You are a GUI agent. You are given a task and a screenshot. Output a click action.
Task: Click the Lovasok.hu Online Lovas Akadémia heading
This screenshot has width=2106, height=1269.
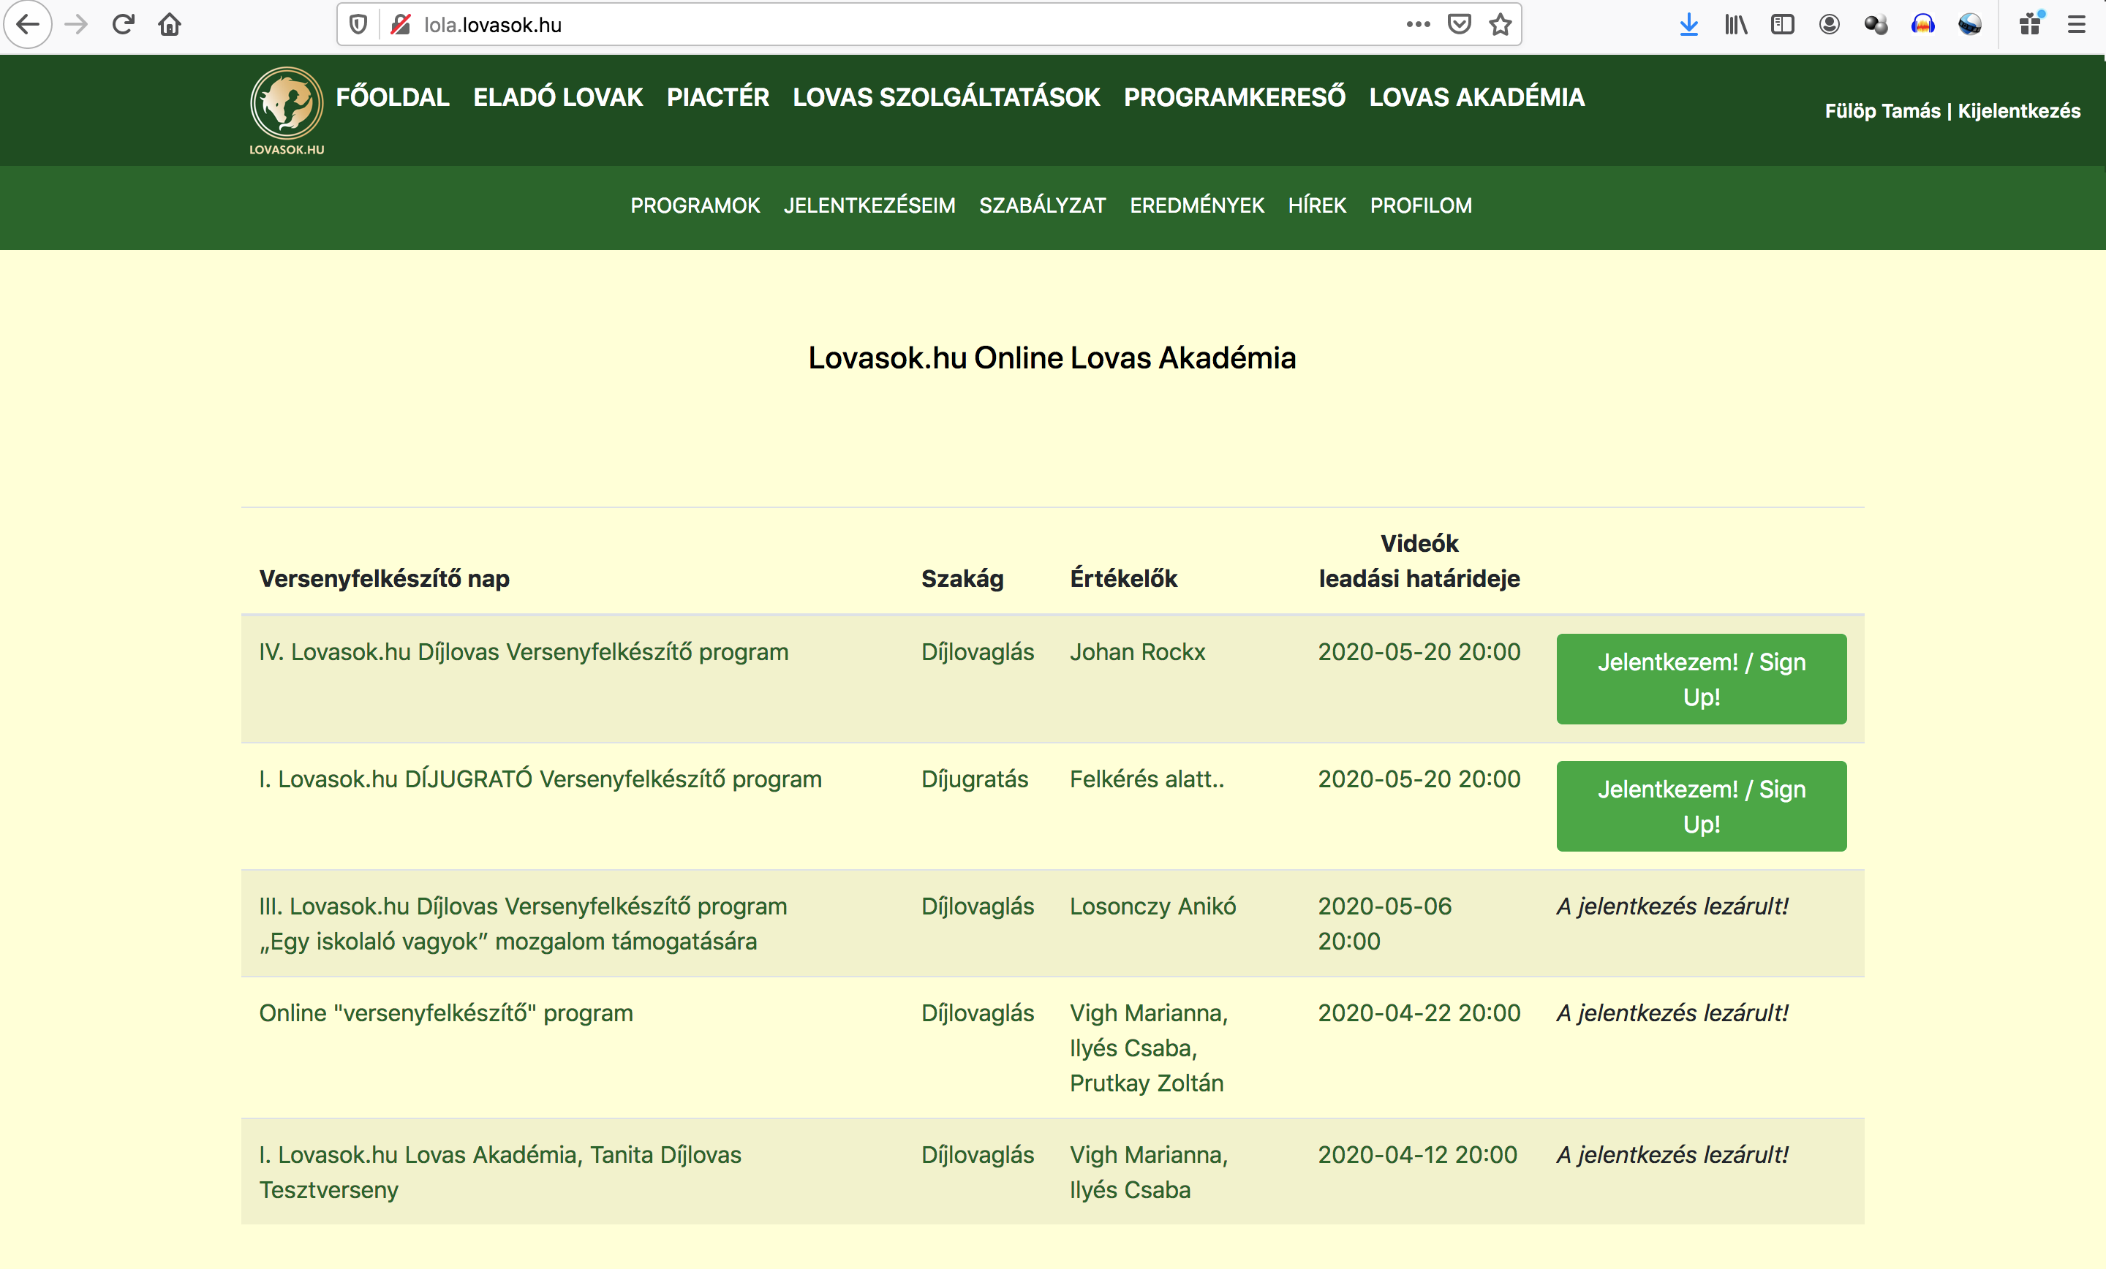tap(1052, 358)
